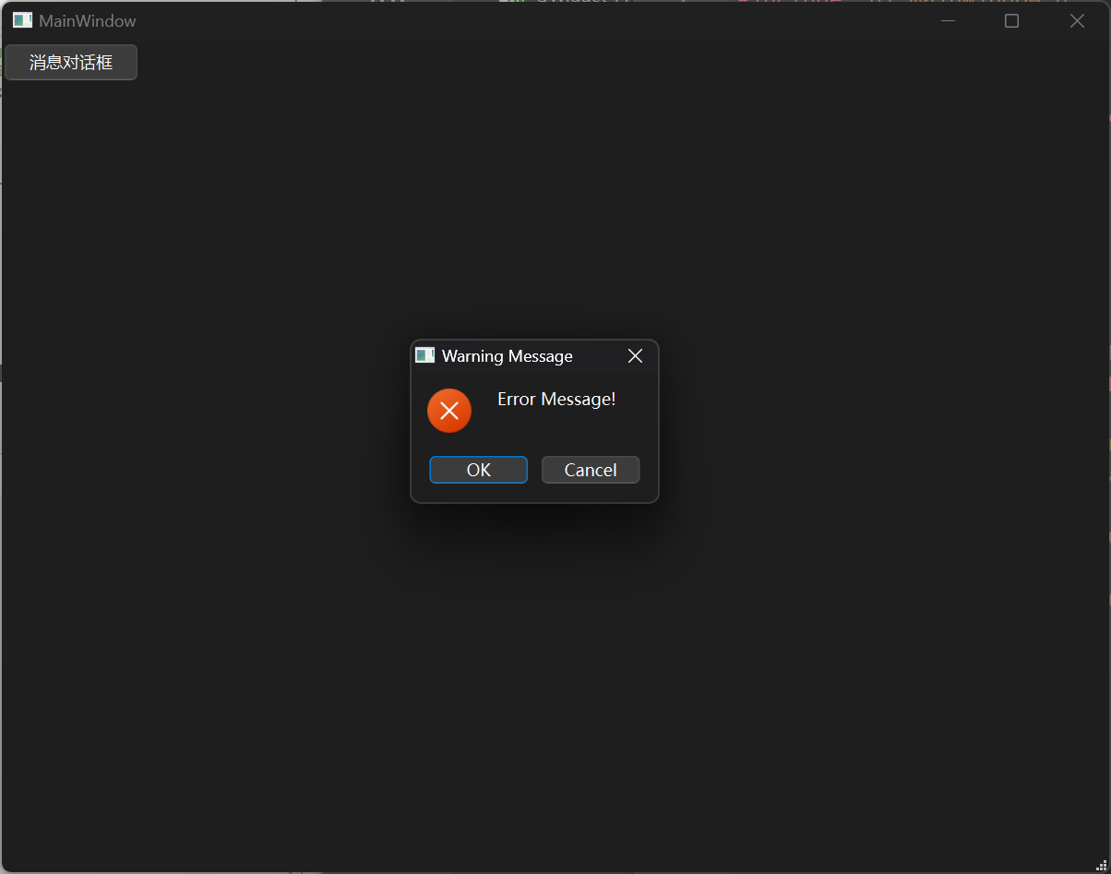Dismiss the dialog with the Cancel button

(591, 470)
